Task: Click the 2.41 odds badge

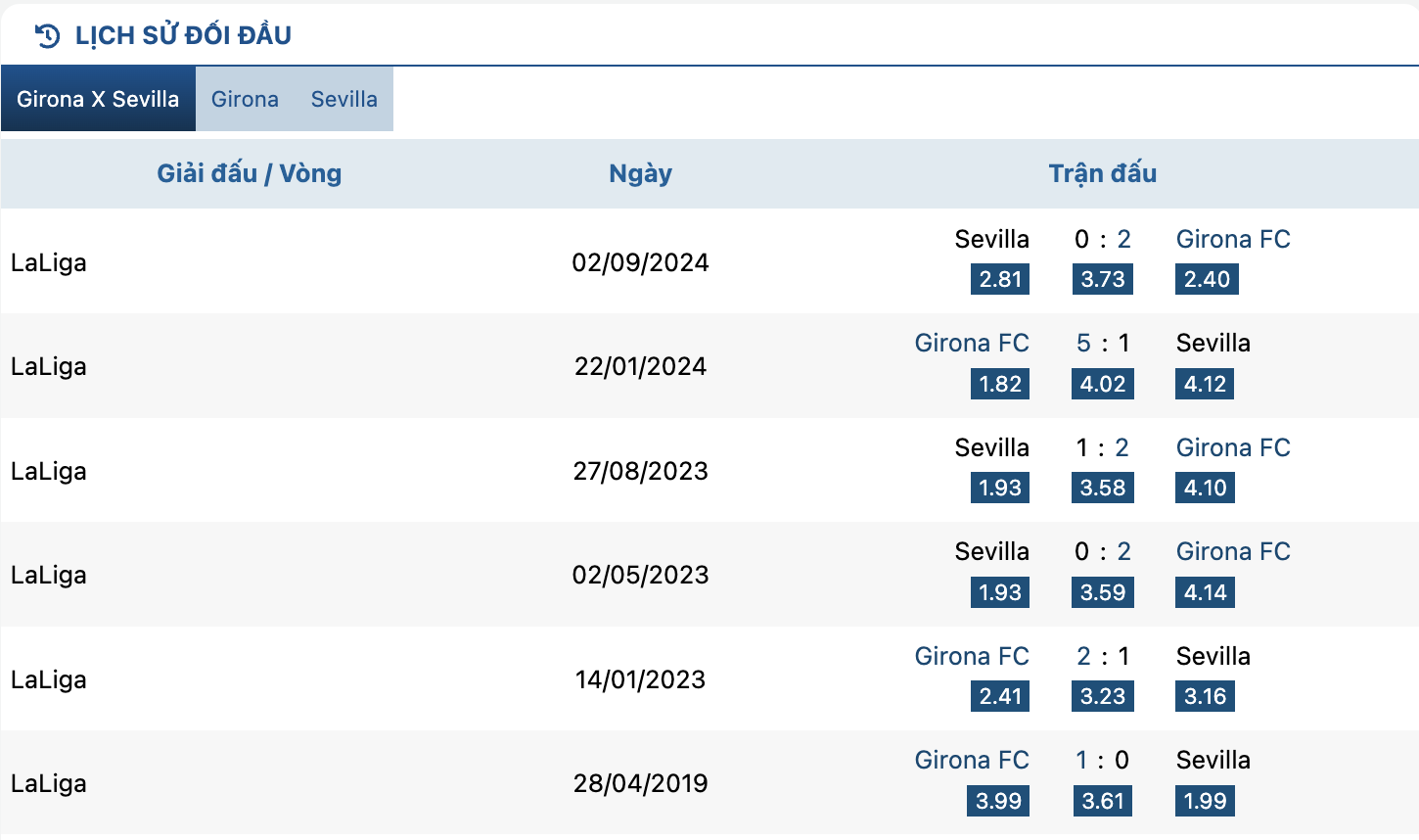Action: (1000, 696)
